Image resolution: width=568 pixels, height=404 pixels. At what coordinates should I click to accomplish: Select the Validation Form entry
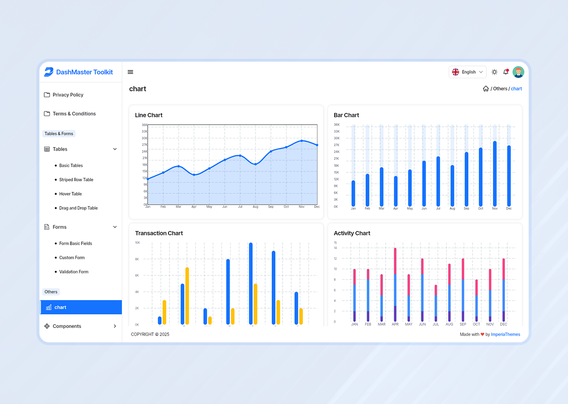pos(73,271)
